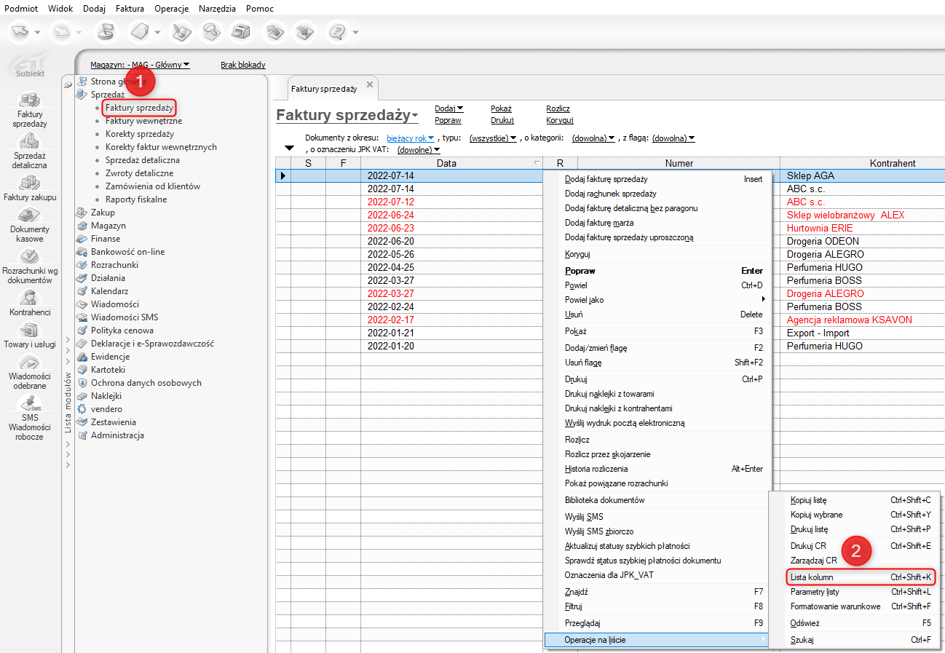The height and width of the screenshot is (653, 945).
Task: Open the Magazyn: MAG - Główny dropdown
Action: coord(140,65)
